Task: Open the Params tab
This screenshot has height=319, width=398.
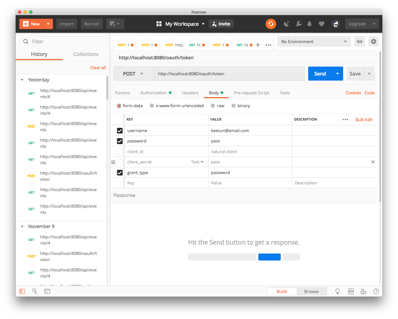Action: (122, 93)
